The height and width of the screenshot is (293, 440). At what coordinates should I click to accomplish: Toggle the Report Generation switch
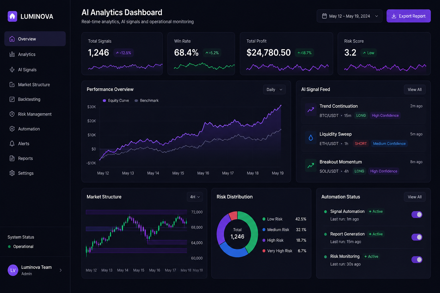tap(417, 237)
